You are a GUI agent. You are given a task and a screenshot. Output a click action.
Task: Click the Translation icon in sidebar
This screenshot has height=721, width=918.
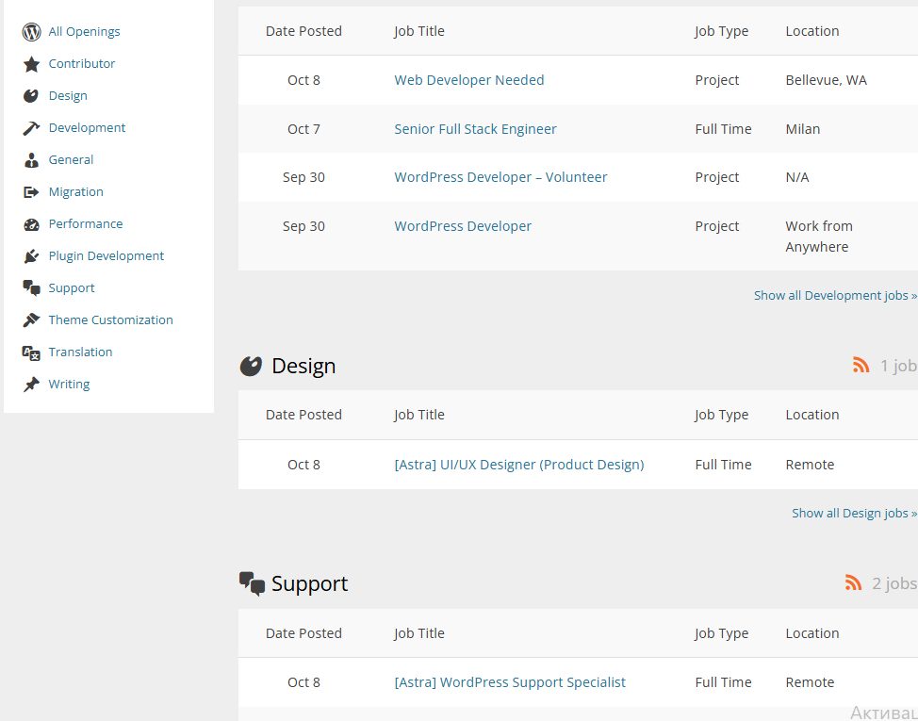[31, 352]
